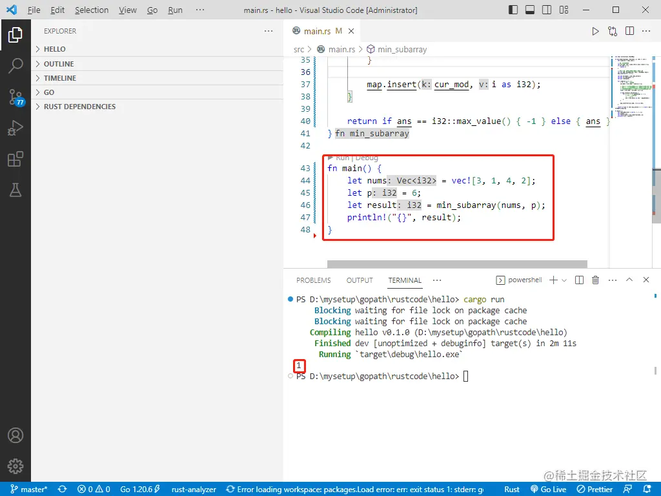661x496 pixels.
Task: Open the Search view in activity bar
Action: click(15, 66)
